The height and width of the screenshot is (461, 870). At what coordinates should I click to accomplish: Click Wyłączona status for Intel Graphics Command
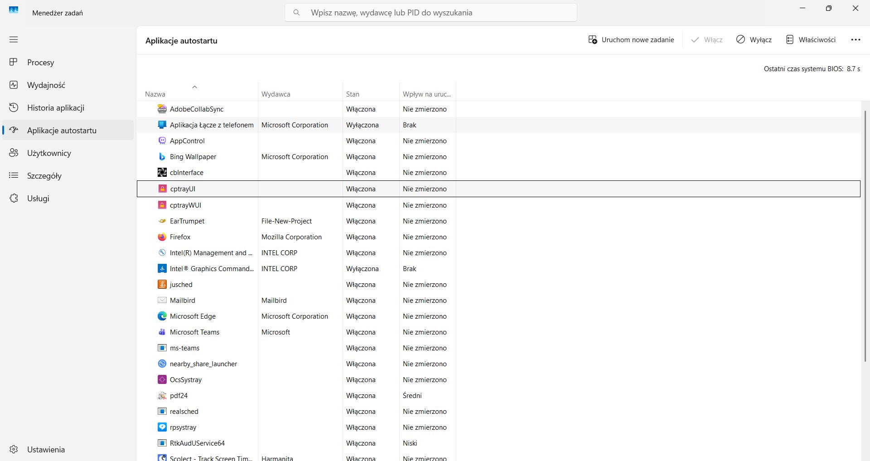point(362,268)
